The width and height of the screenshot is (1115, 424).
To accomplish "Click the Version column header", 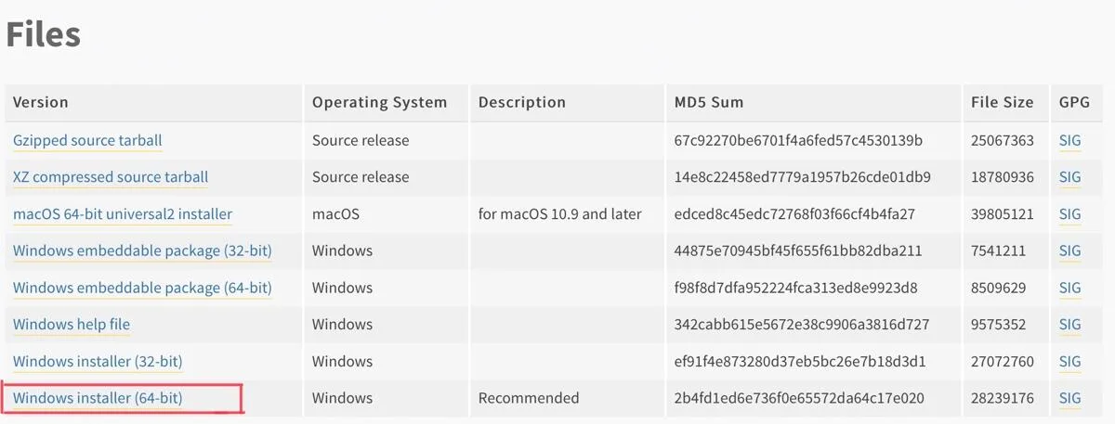I will 41,102.
